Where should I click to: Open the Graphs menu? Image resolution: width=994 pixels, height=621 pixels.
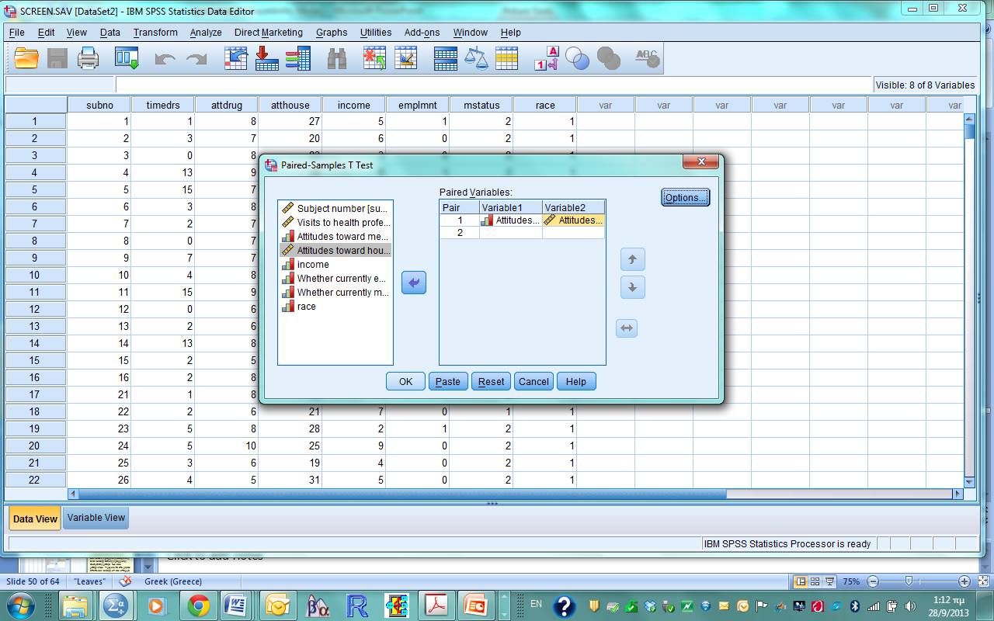pos(332,33)
